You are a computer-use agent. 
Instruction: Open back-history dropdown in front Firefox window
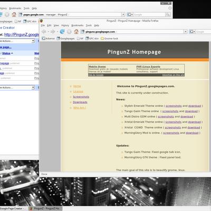point(48,32)
